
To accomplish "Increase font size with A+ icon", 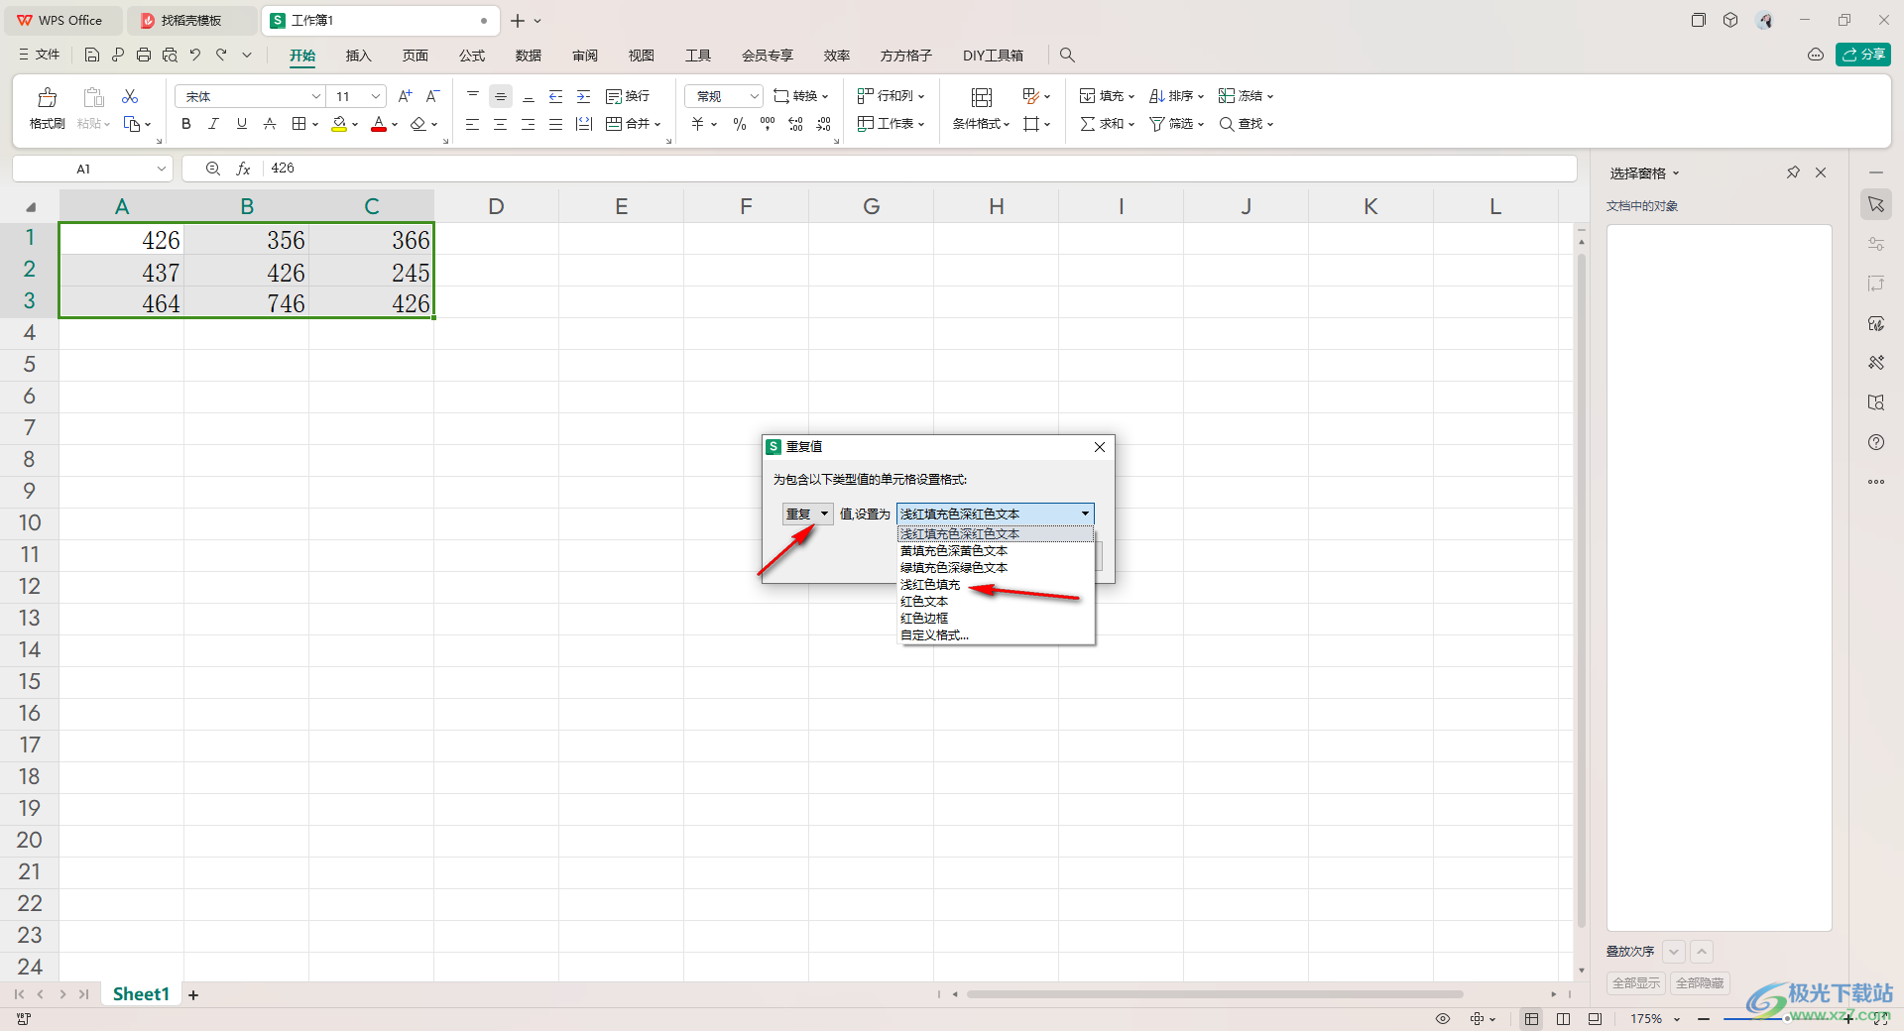I will point(405,96).
